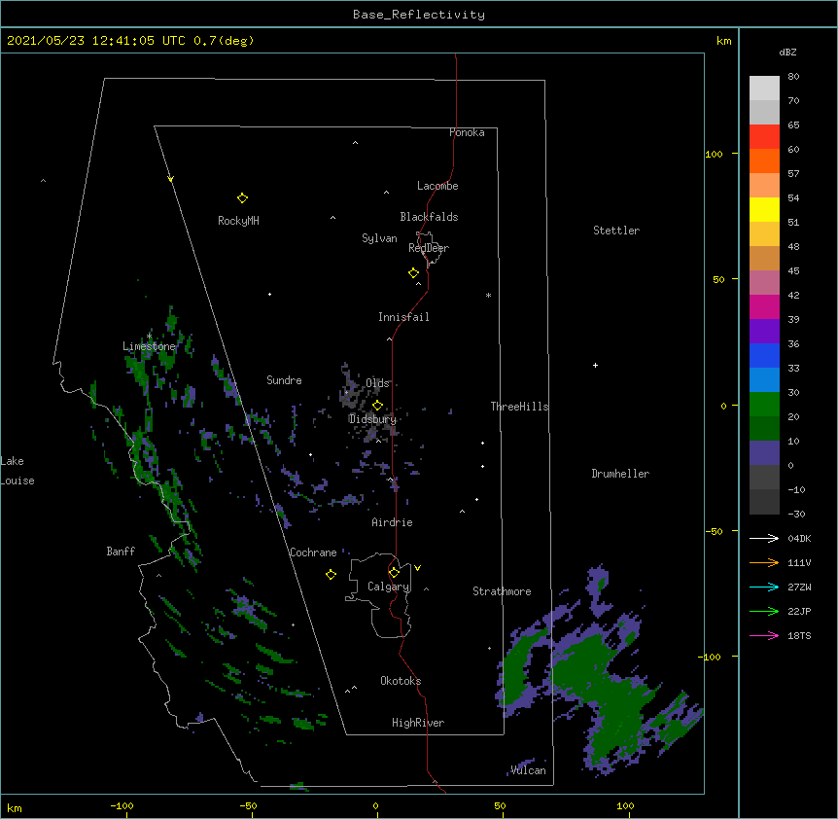The height and width of the screenshot is (819, 838).
Task: Click the asterisk marker east of Innisfail
Action: [x=488, y=295]
